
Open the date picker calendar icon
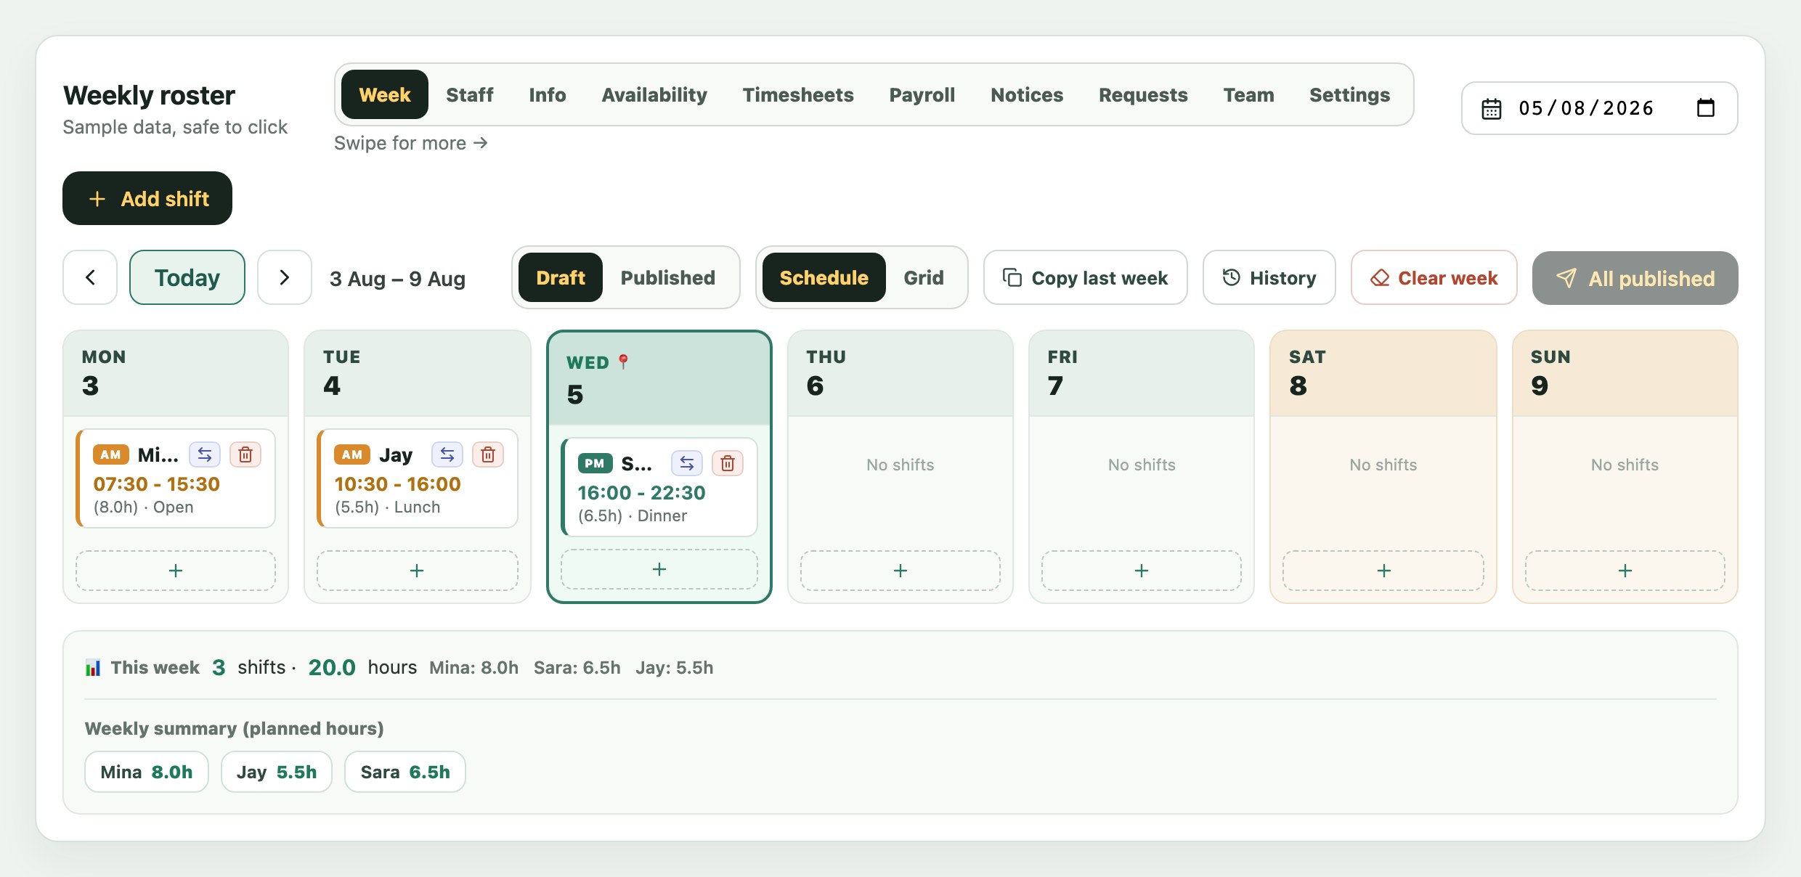(1705, 108)
